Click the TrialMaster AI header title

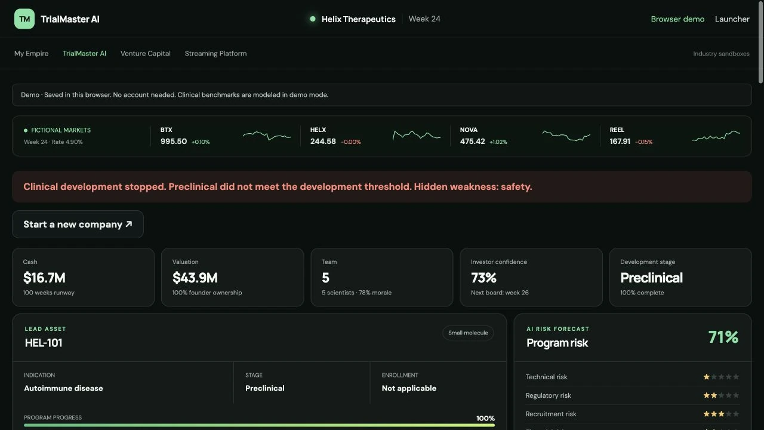tap(70, 19)
